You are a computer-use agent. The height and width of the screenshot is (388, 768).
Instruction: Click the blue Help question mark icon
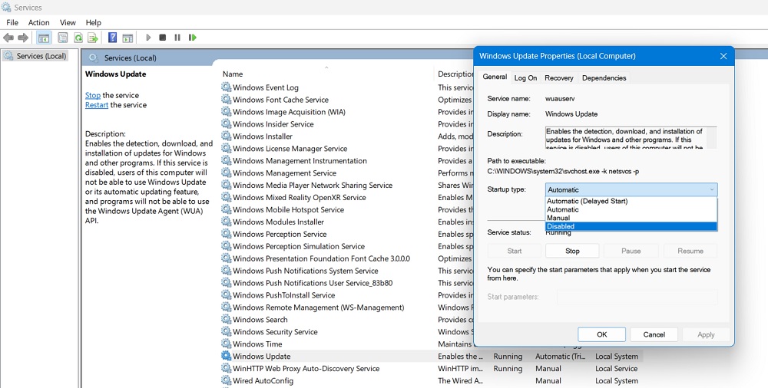tap(113, 38)
